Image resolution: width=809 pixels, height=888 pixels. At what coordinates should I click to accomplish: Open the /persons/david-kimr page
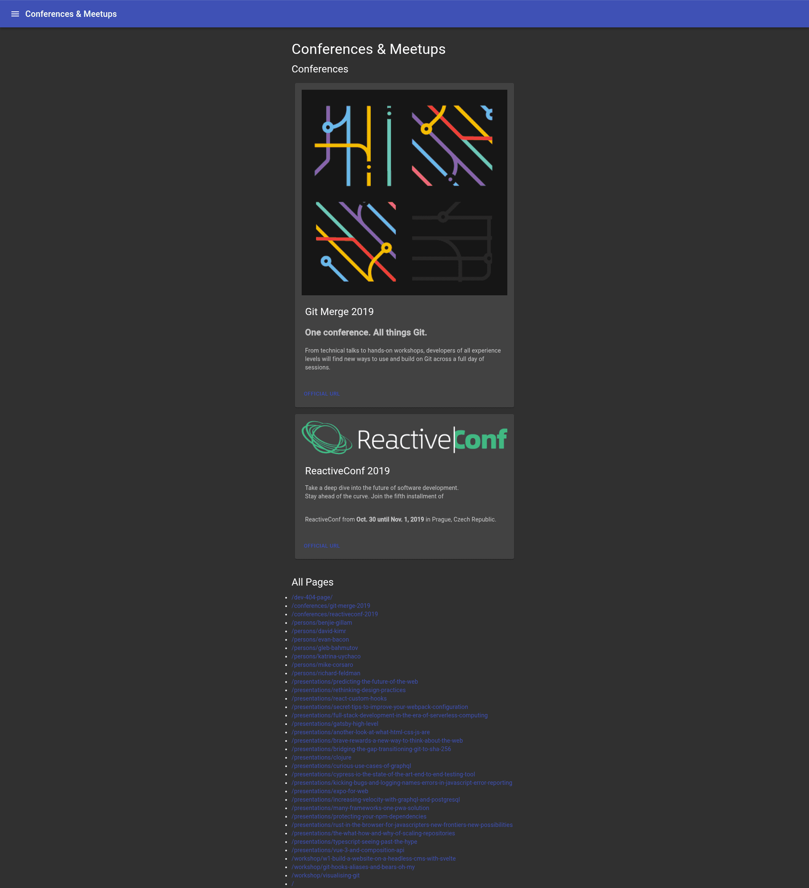pyautogui.click(x=319, y=631)
